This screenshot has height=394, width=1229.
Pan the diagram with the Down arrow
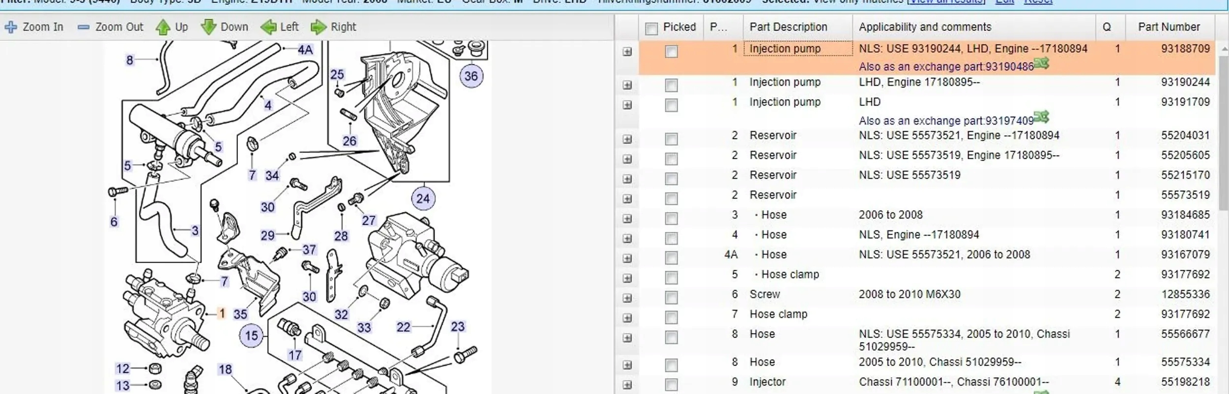(x=208, y=27)
